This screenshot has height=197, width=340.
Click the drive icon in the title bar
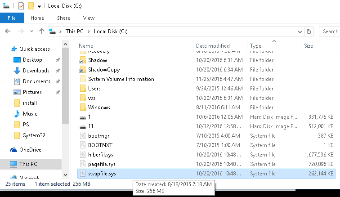click(x=6, y=6)
